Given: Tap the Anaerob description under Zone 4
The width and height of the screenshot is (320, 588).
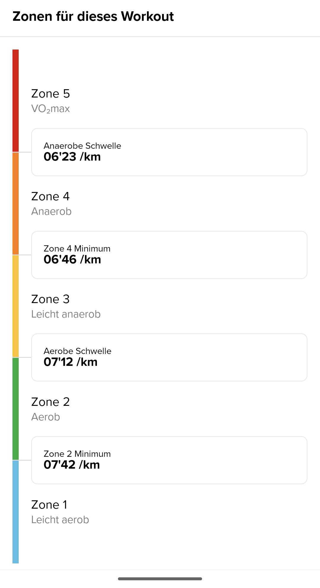Looking at the screenshot, I should click(x=52, y=212).
